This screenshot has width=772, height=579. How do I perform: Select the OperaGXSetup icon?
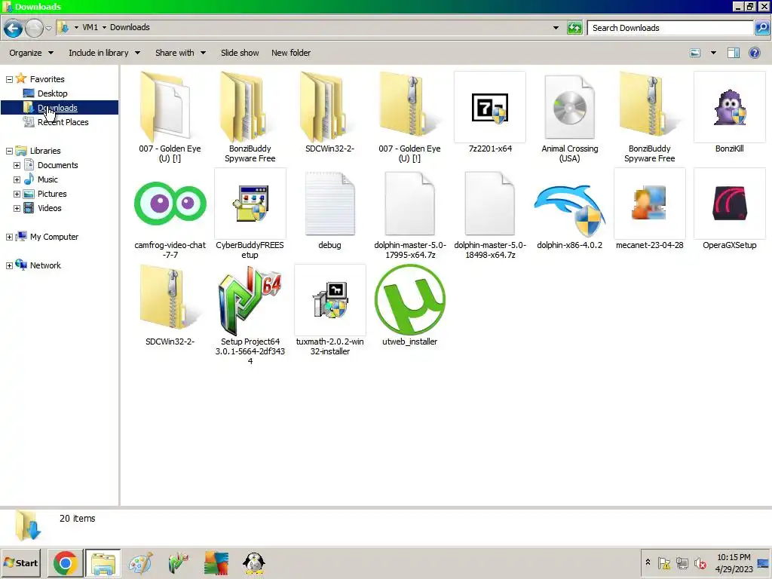pos(729,204)
